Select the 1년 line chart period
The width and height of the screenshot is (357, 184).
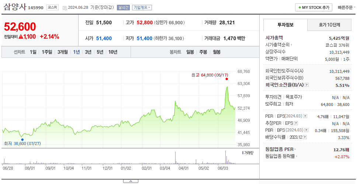(x=76, y=52)
